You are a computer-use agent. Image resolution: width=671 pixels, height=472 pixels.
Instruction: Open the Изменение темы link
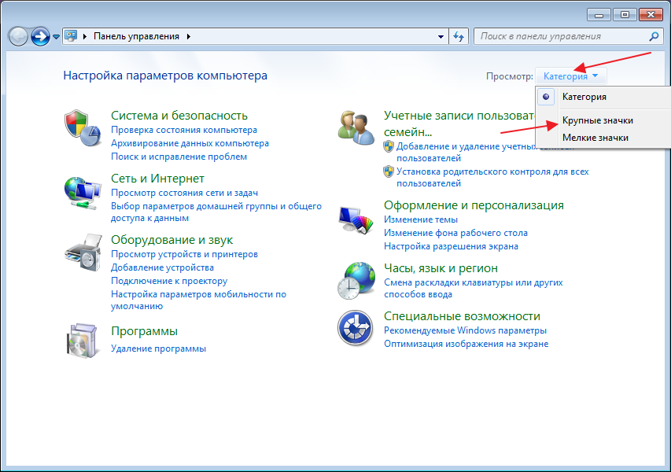(420, 220)
